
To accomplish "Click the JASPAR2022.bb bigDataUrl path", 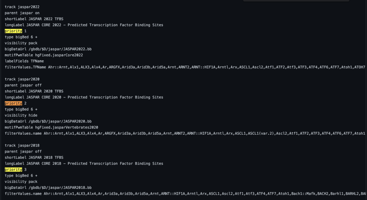I will (60, 49).
